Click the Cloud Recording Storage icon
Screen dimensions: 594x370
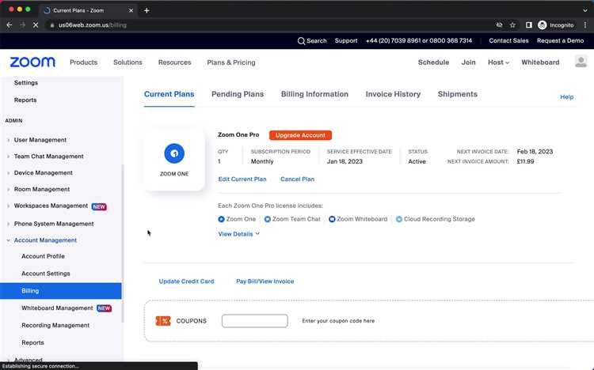pos(399,219)
